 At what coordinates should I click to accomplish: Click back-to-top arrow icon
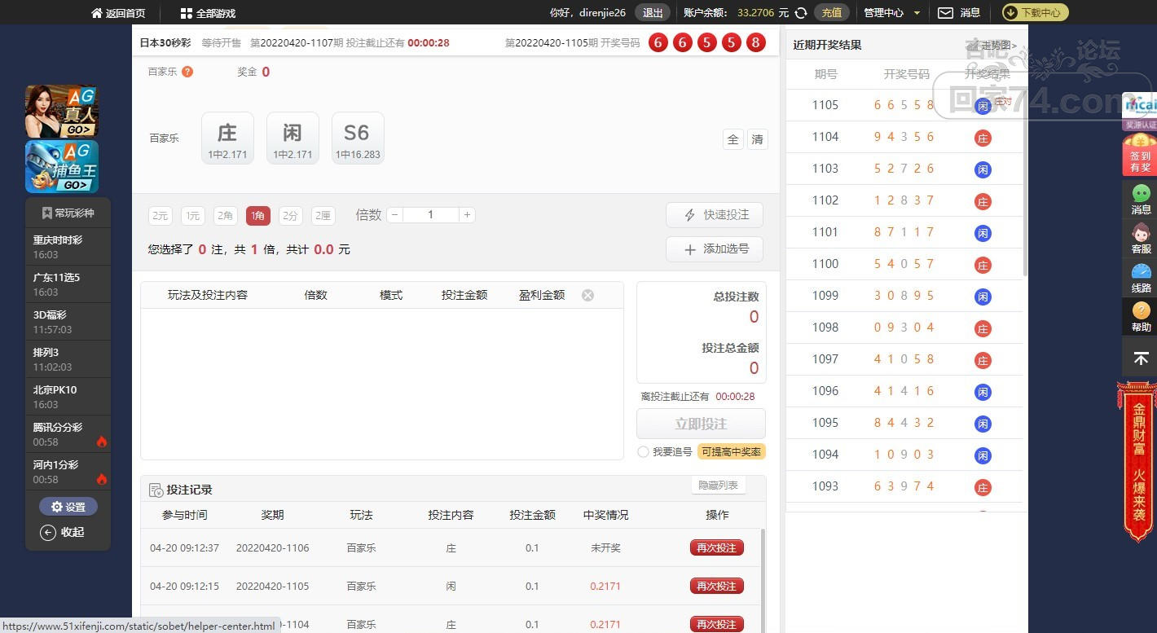point(1141,358)
